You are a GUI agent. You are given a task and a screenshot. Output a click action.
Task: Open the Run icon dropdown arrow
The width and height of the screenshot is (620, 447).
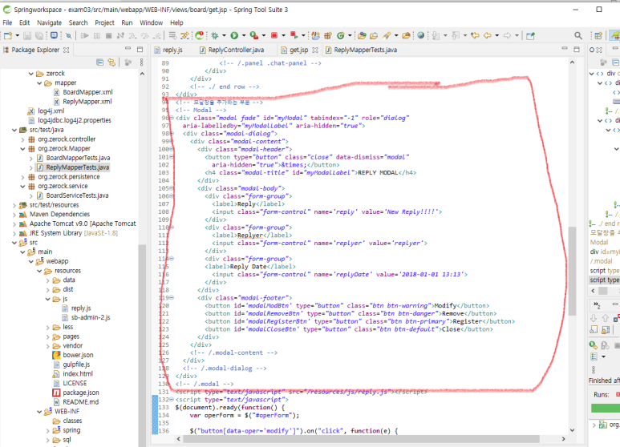(x=244, y=35)
